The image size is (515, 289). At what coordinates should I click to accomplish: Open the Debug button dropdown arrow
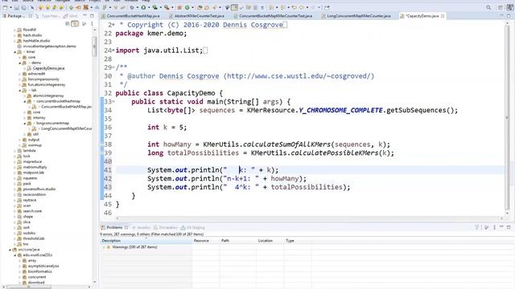(138, 7)
